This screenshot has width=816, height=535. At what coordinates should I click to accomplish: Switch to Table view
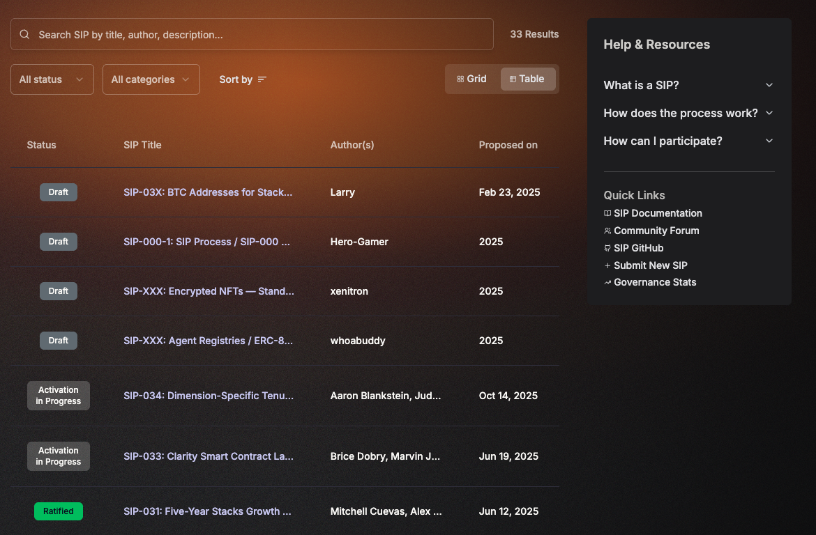528,79
